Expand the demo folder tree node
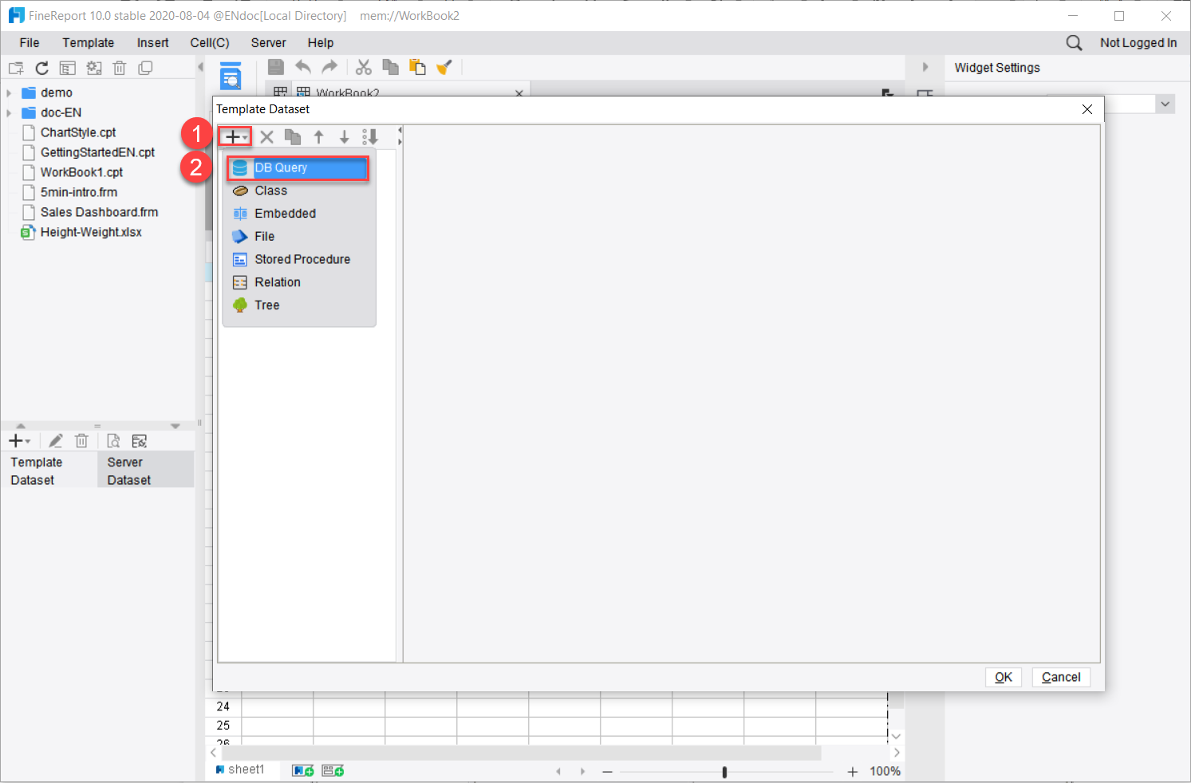The image size is (1191, 783). (x=9, y=92)
